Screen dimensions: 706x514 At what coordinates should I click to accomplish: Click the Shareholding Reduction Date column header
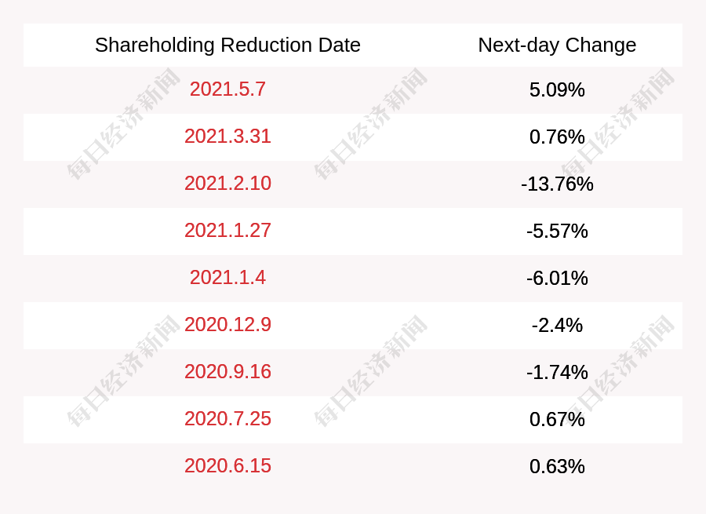point(227,46)
